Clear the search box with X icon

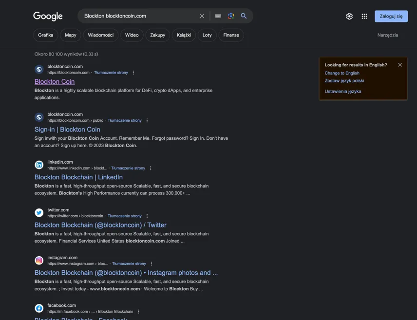202,16
